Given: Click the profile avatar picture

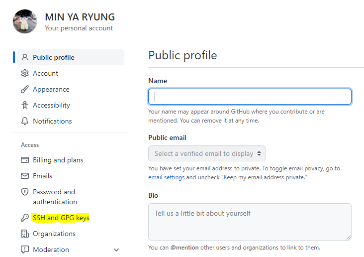Looking at the screenshot, I should (x=25, y=21).
